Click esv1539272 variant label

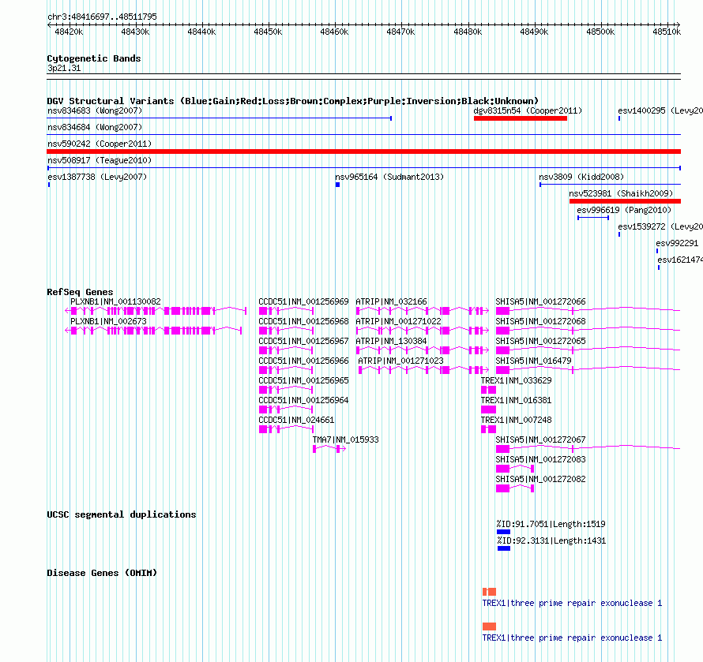(x=660, y=226)
